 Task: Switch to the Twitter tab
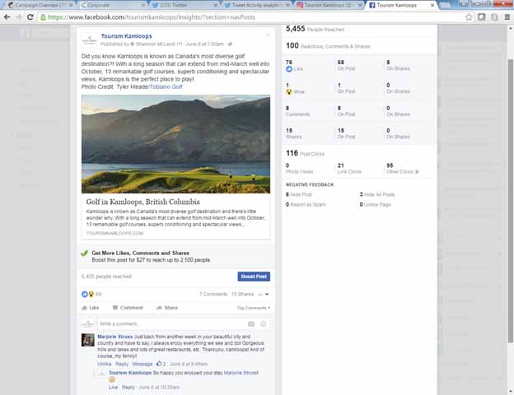click(185, 5)
